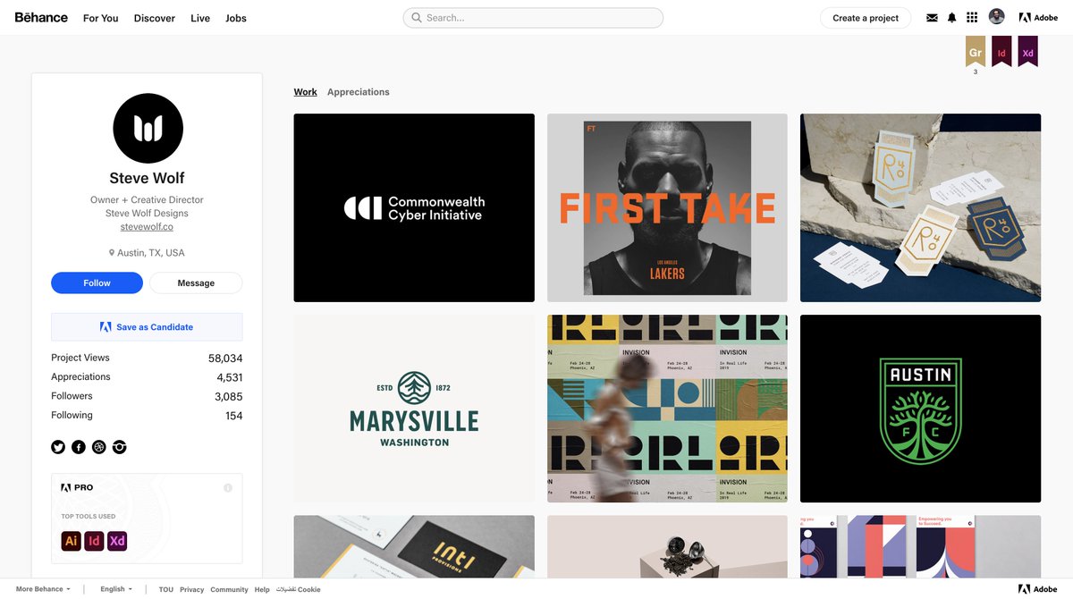The height and width of the screenshot is (599, 1073).
Task: Open the tea bowl product project thumbnail
Action: click(667, 546)
